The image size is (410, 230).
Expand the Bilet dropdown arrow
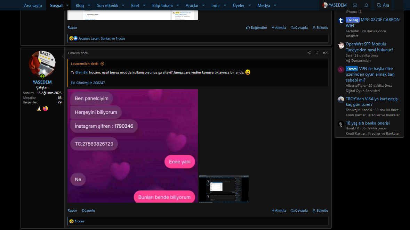tap(144, 5)
